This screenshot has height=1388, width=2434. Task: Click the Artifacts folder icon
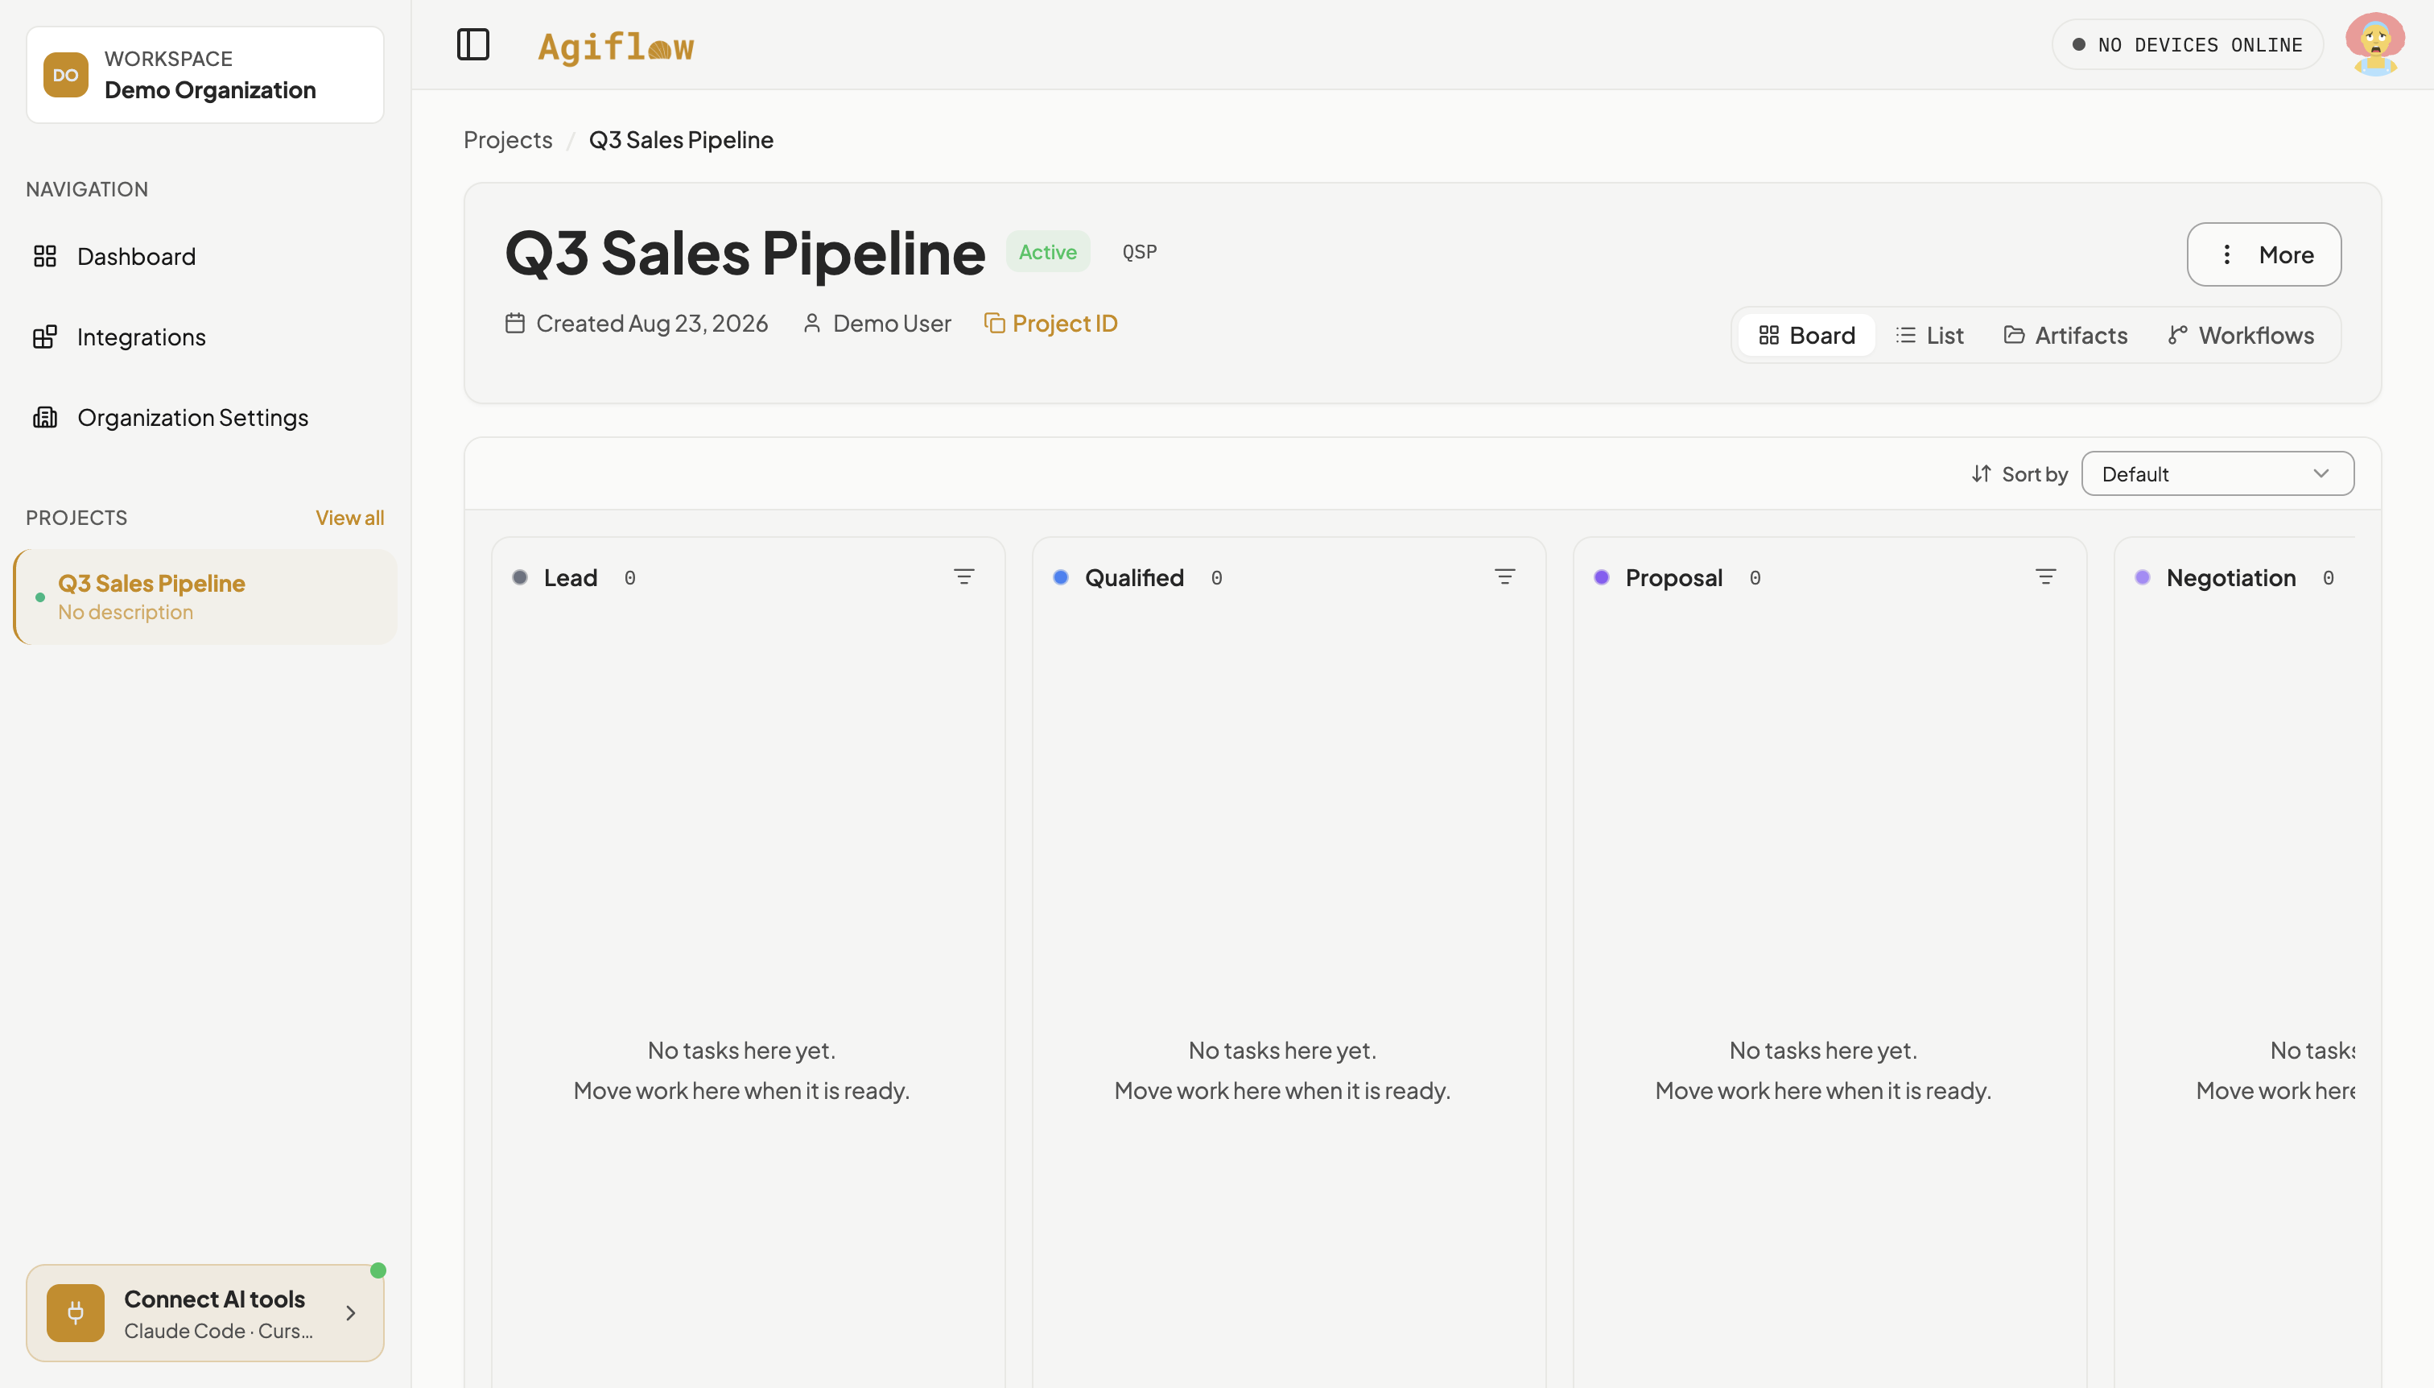pyautogui.click(x=2014, y=336)
